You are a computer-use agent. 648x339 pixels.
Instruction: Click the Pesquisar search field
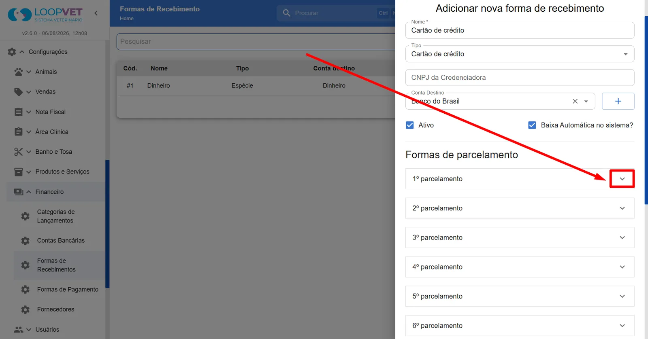(256, 42)
